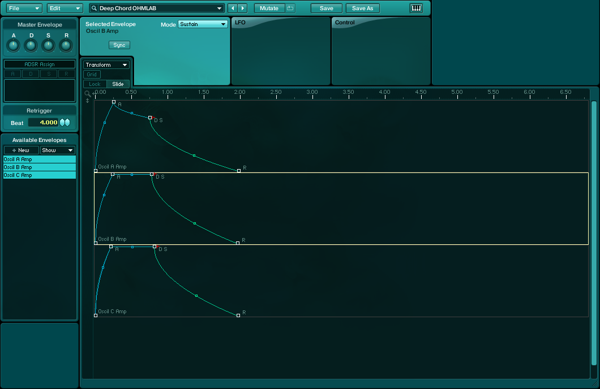
Task: Toggle the R slot under ADSR Assign
Action: click(x=67, y=74)
